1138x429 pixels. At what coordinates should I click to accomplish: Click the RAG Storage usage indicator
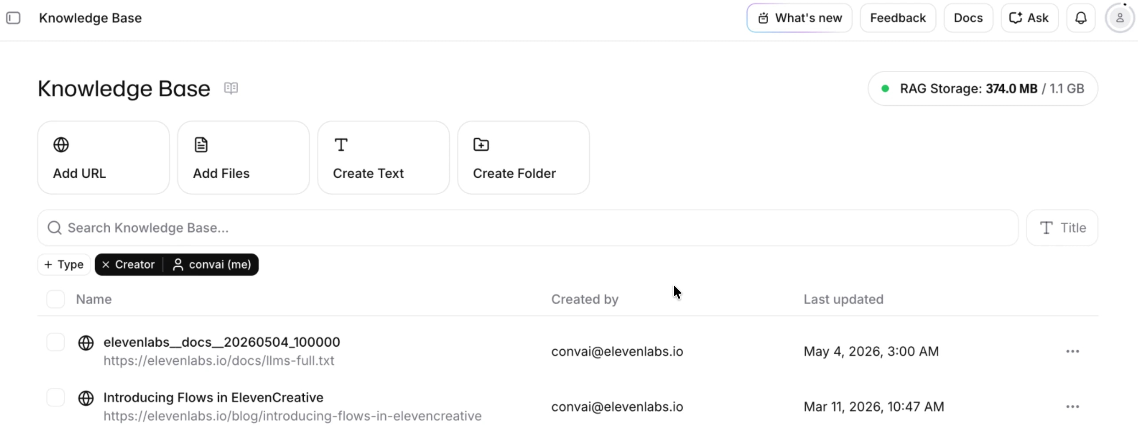[983, 88]
